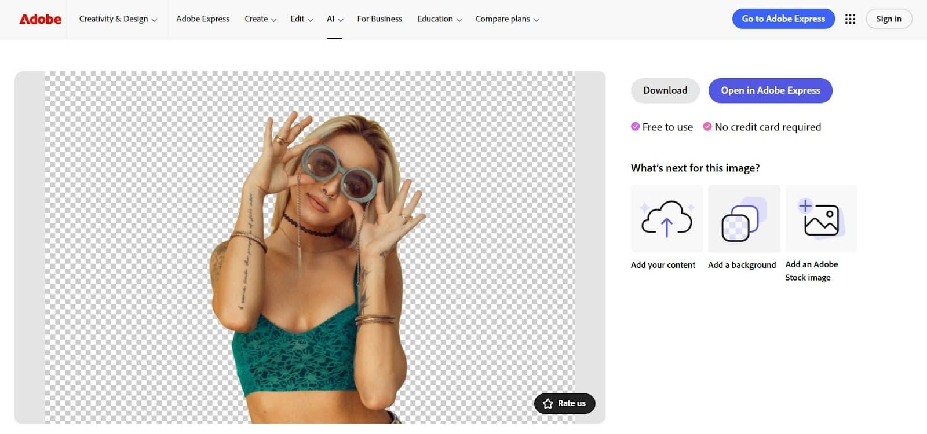Click Open in Adobe Express button
Screen dimensions: 927x434
pyautogui.click(x=770, y=91)
